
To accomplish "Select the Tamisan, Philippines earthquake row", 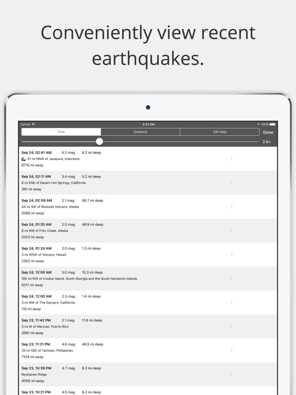I will [148, 350].
